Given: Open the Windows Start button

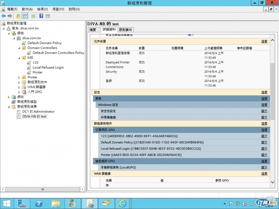Looking at the screenshot, I should pos(7,203).
